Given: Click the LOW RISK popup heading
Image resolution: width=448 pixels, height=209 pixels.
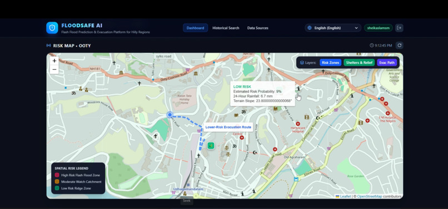Looking at the screenshot, I should click(242, 86).
